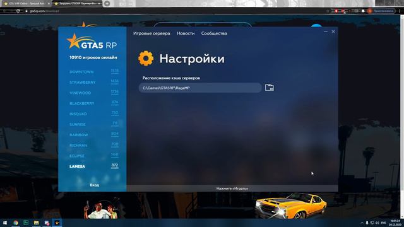Screen dimensions: 404x227
Task: Reload the browser page
Action: coord(18,11)
